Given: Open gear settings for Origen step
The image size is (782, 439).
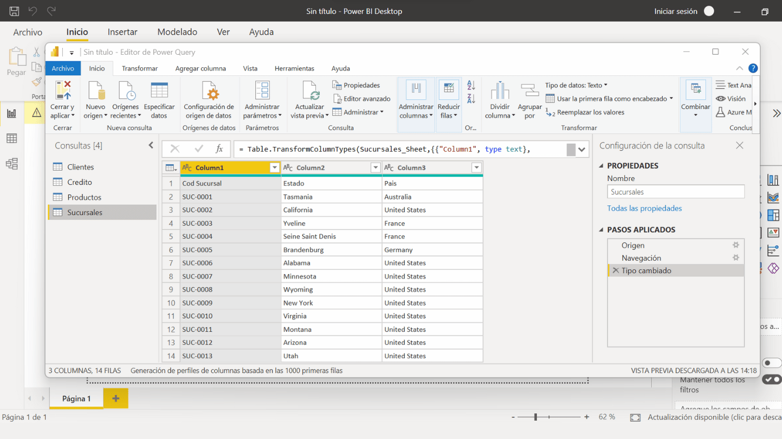Looking at the screenshot, I should [735, 246].
